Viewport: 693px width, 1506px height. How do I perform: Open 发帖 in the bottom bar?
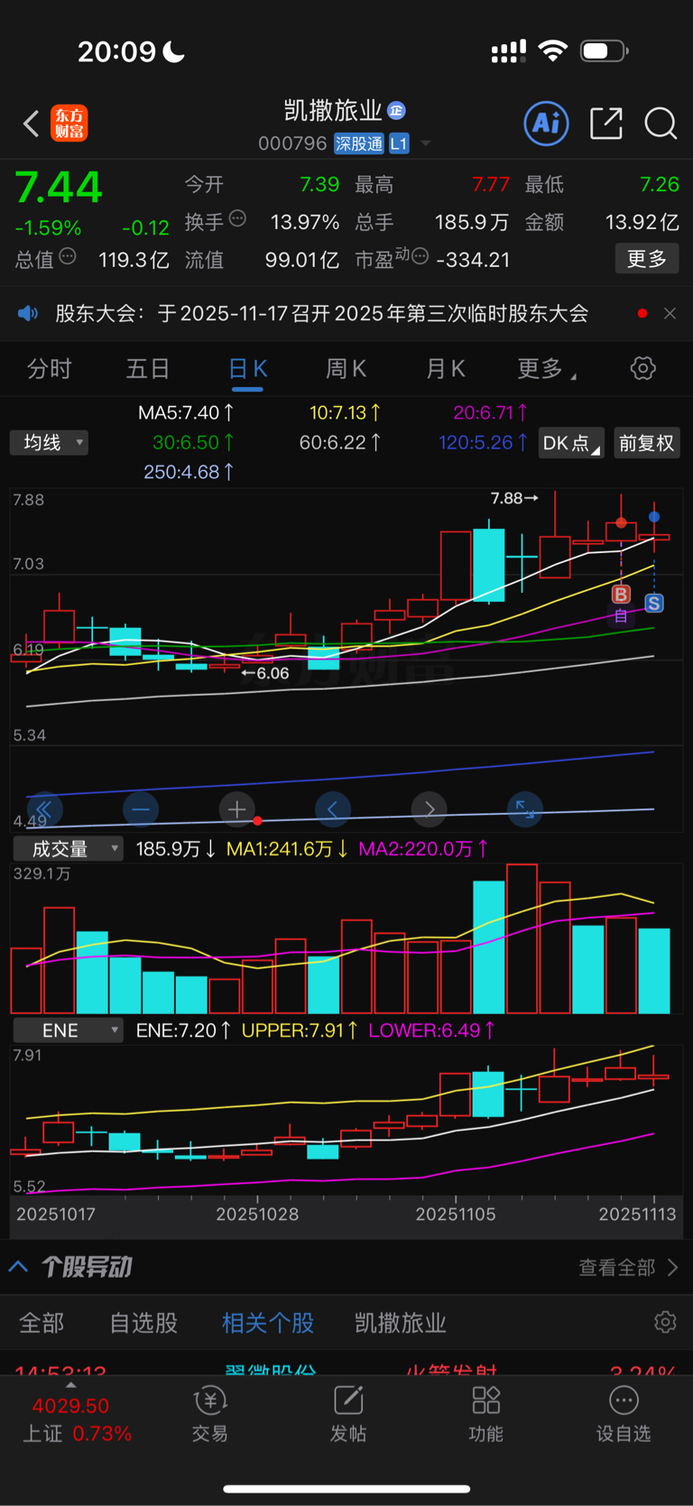click(x=347, y=1414)
